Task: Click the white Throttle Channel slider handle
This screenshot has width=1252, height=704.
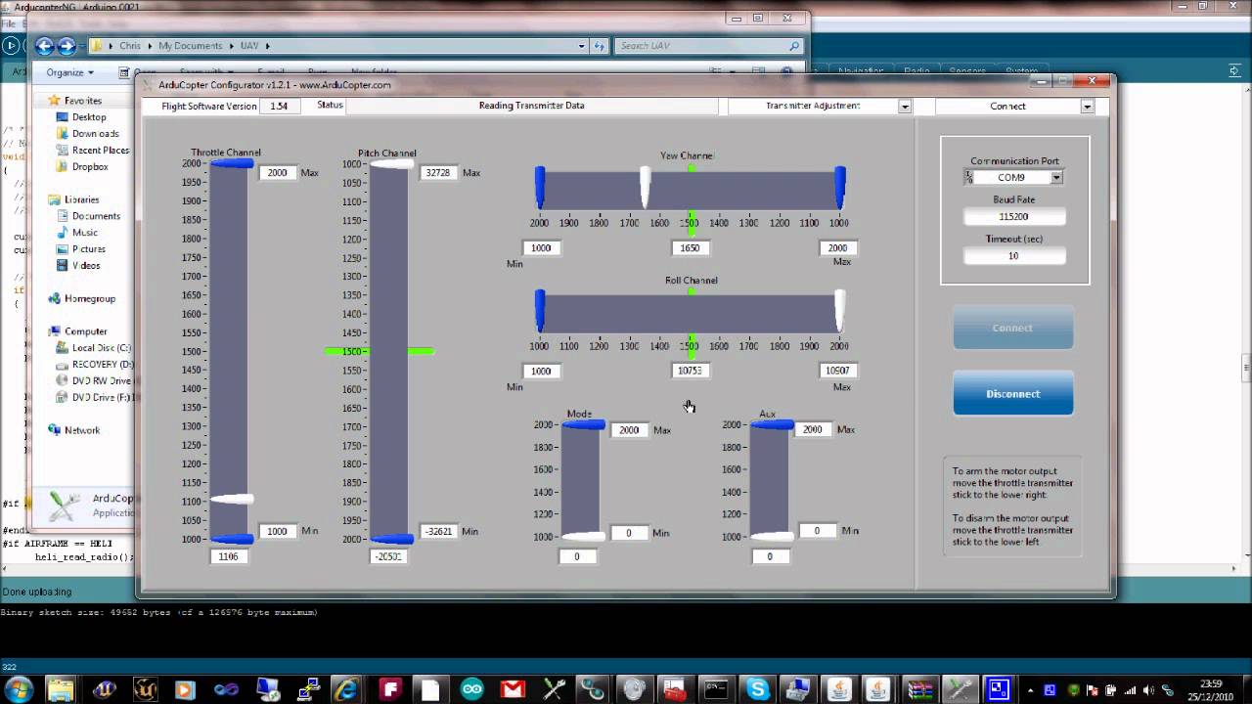Action: pyautogui.click(x=232, y=500)
